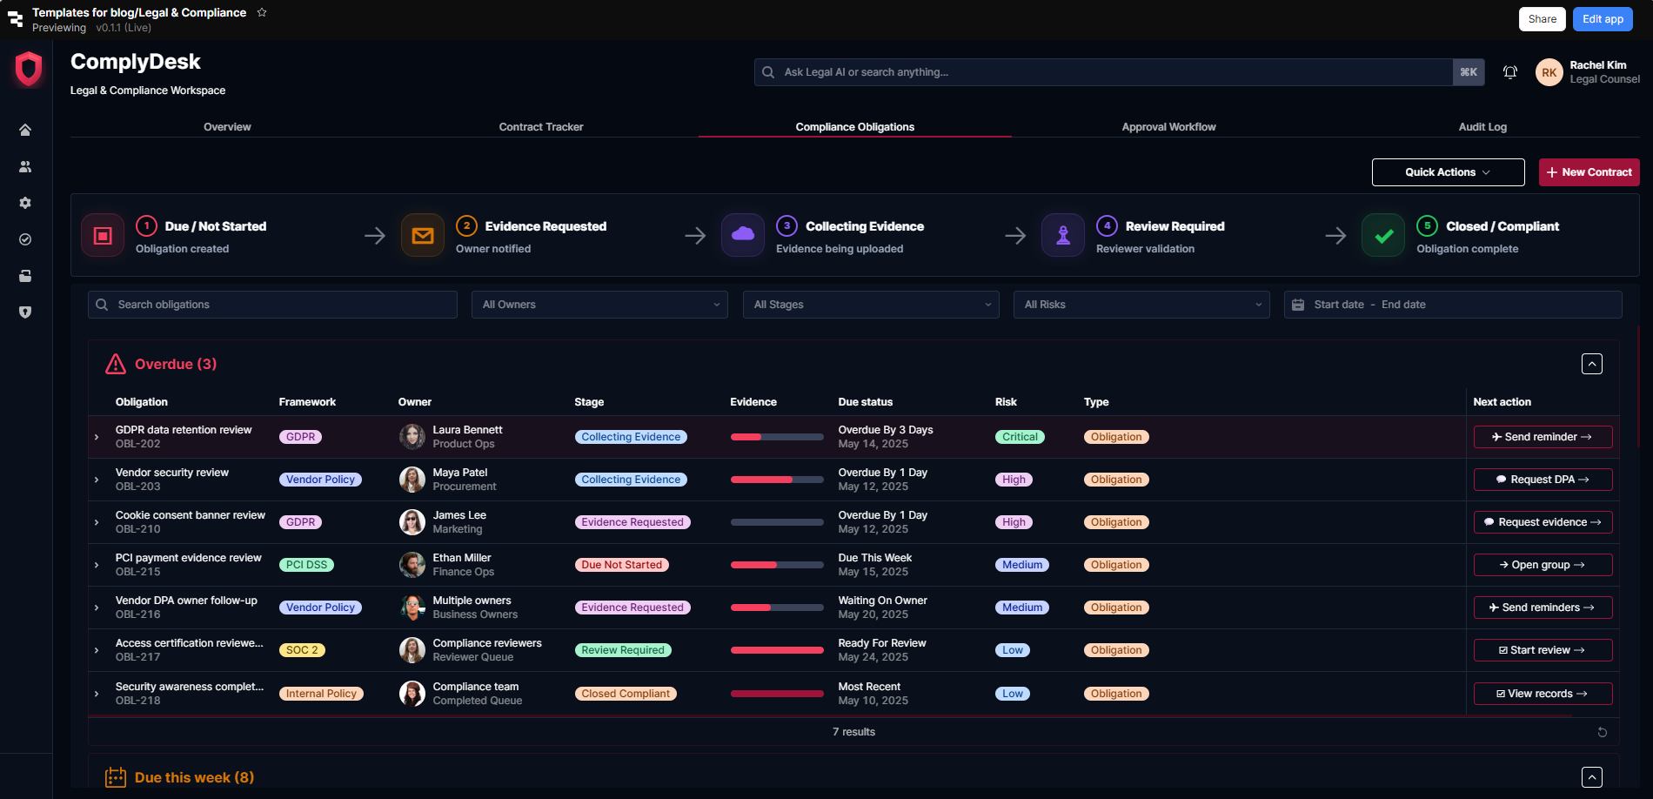Click Rachel Kim RK avatar

point(1549,72)
